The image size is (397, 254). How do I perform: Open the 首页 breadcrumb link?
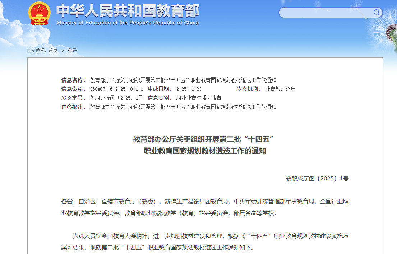[53, 50]
